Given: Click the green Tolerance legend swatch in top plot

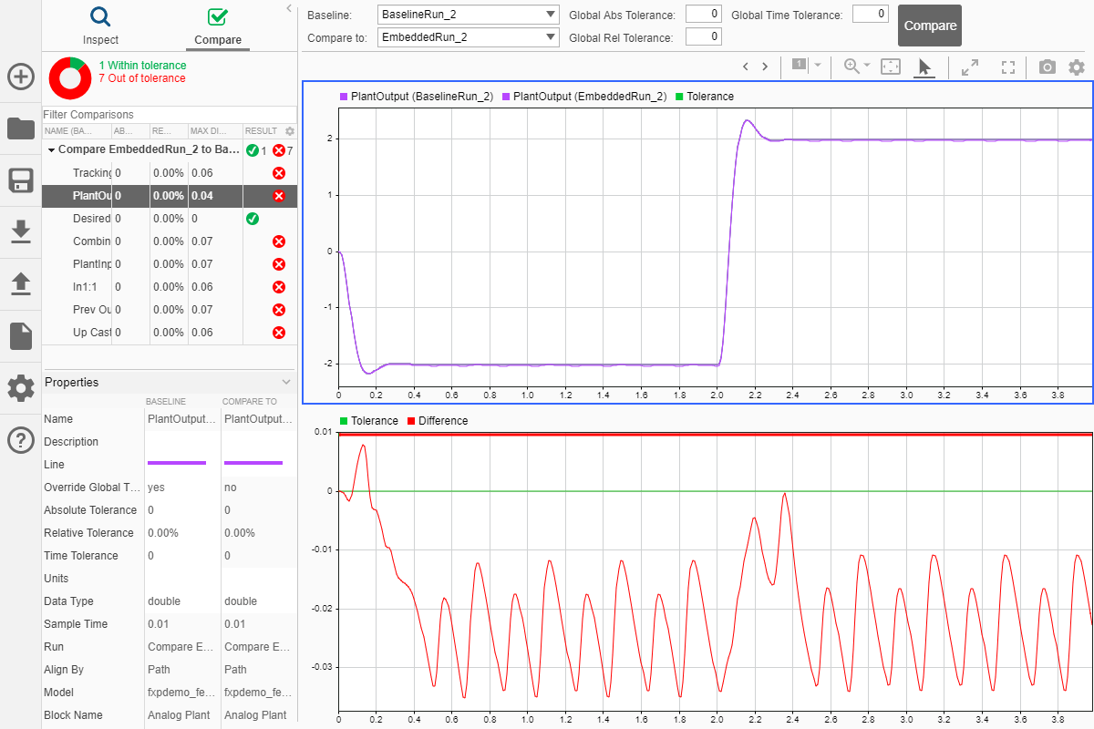Looking at the screenshot, I should [678, 97].
